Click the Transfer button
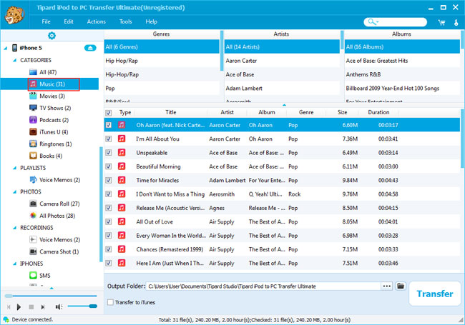Image resolution: width=465 pixels, height=325 pixels. tap(435, 294)
